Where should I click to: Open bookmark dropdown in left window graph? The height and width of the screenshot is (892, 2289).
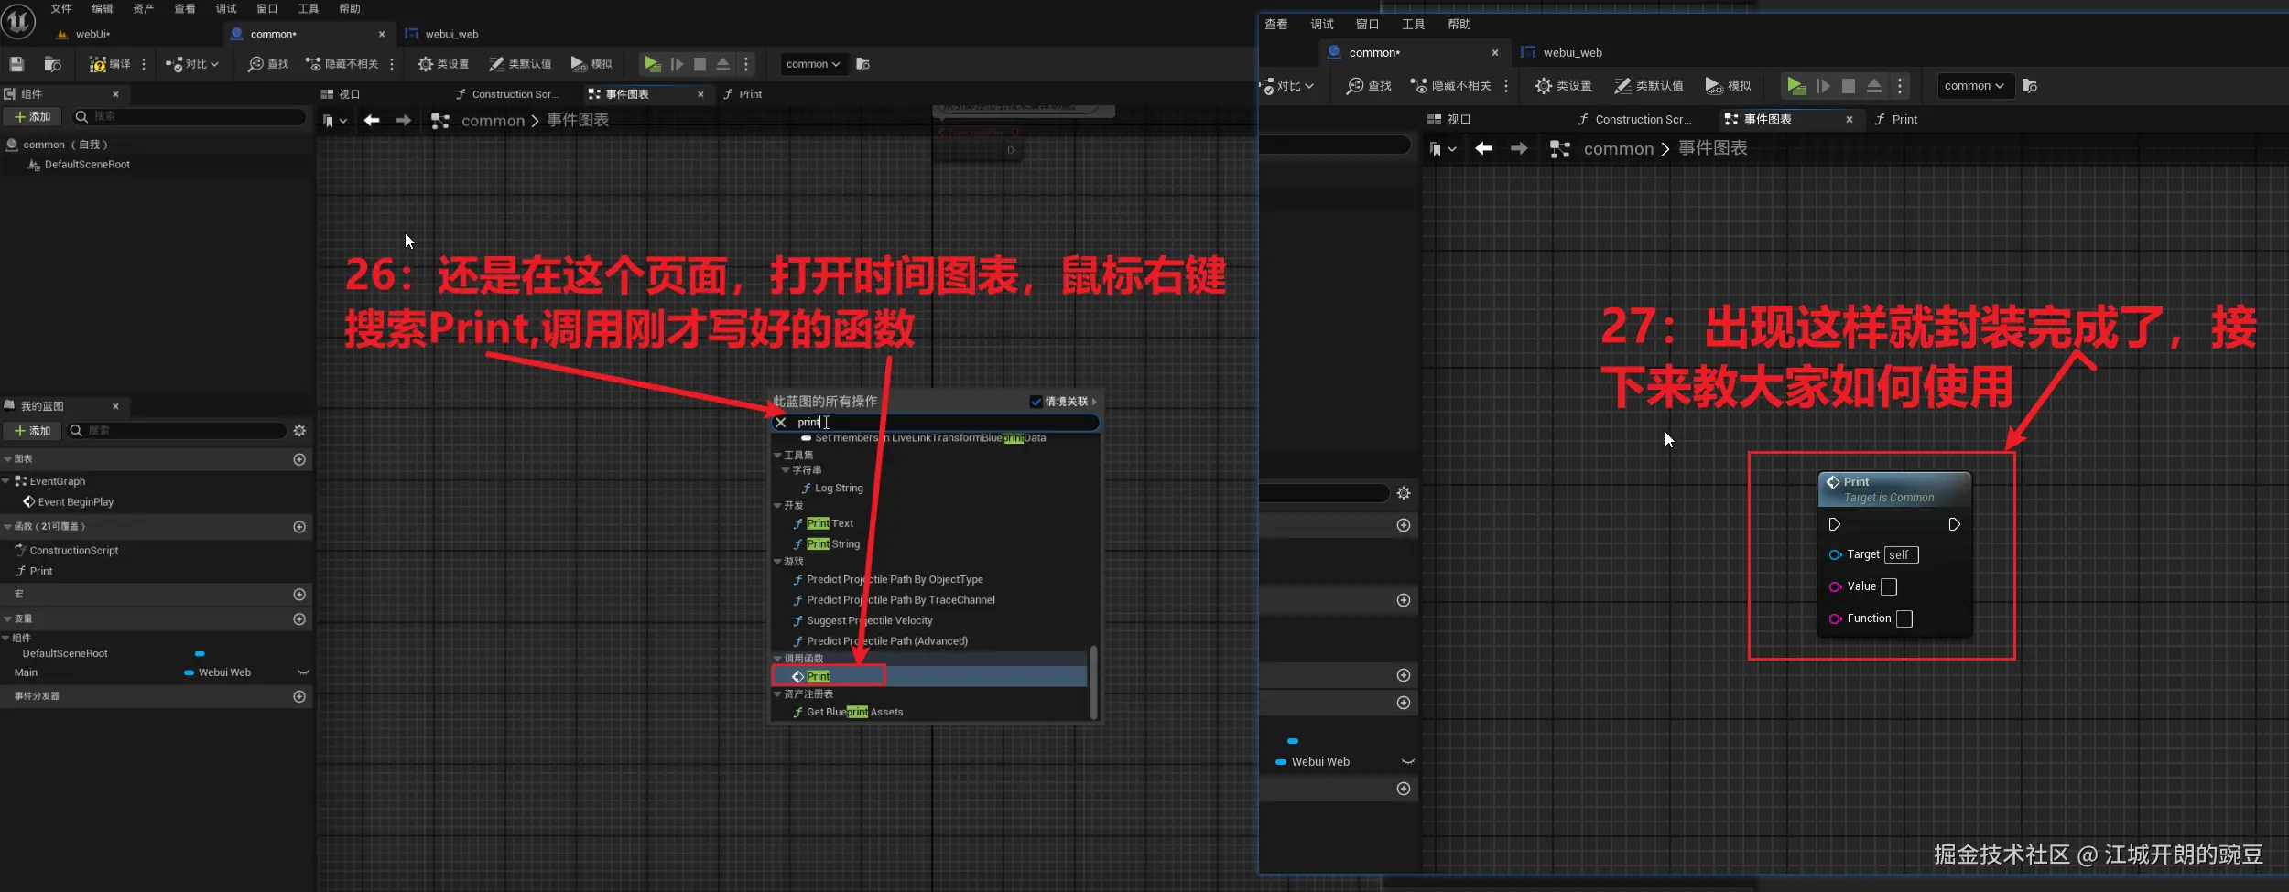point(335,121)
